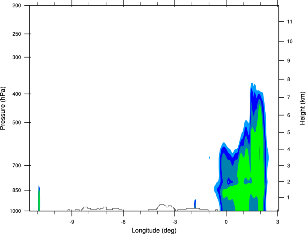
Task: Click the 4 km height label
Action: (289, 149)
